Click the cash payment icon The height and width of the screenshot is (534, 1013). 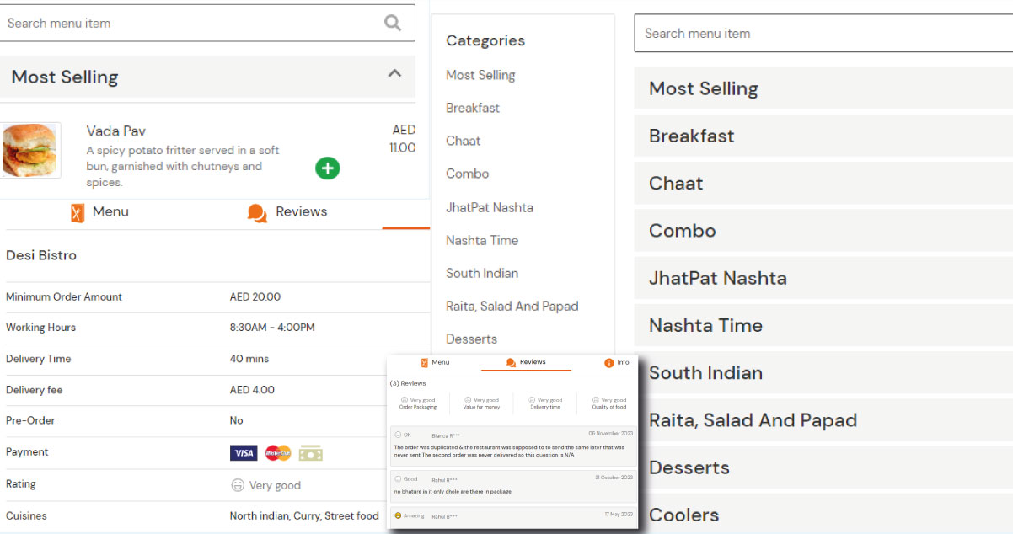pyautogui.click(x=311, y=452)
